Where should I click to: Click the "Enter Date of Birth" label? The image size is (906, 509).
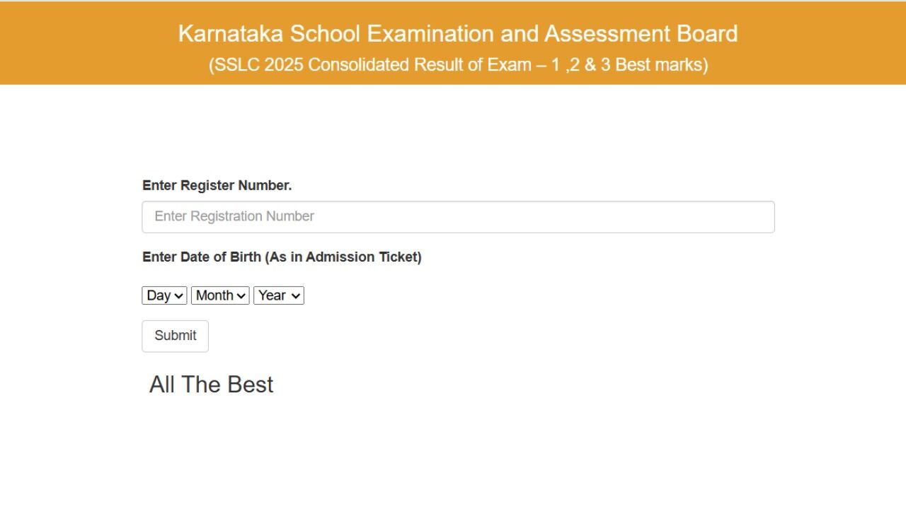[x=202, y=257]
